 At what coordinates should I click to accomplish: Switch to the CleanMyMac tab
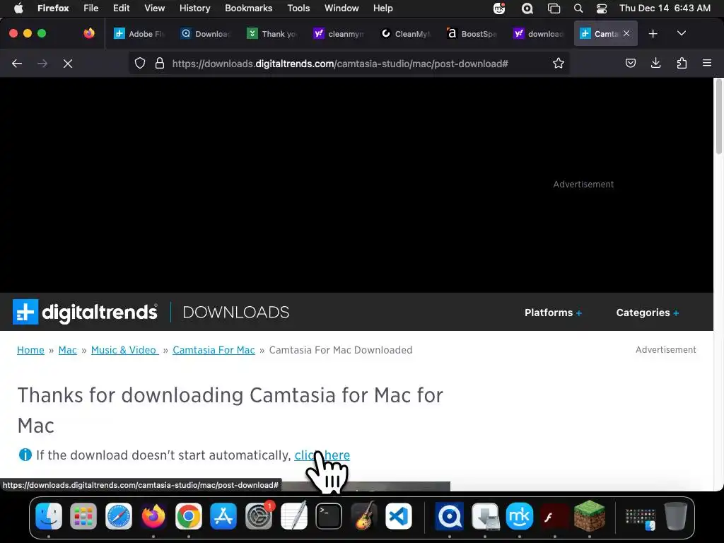click(x=405, y=34)
